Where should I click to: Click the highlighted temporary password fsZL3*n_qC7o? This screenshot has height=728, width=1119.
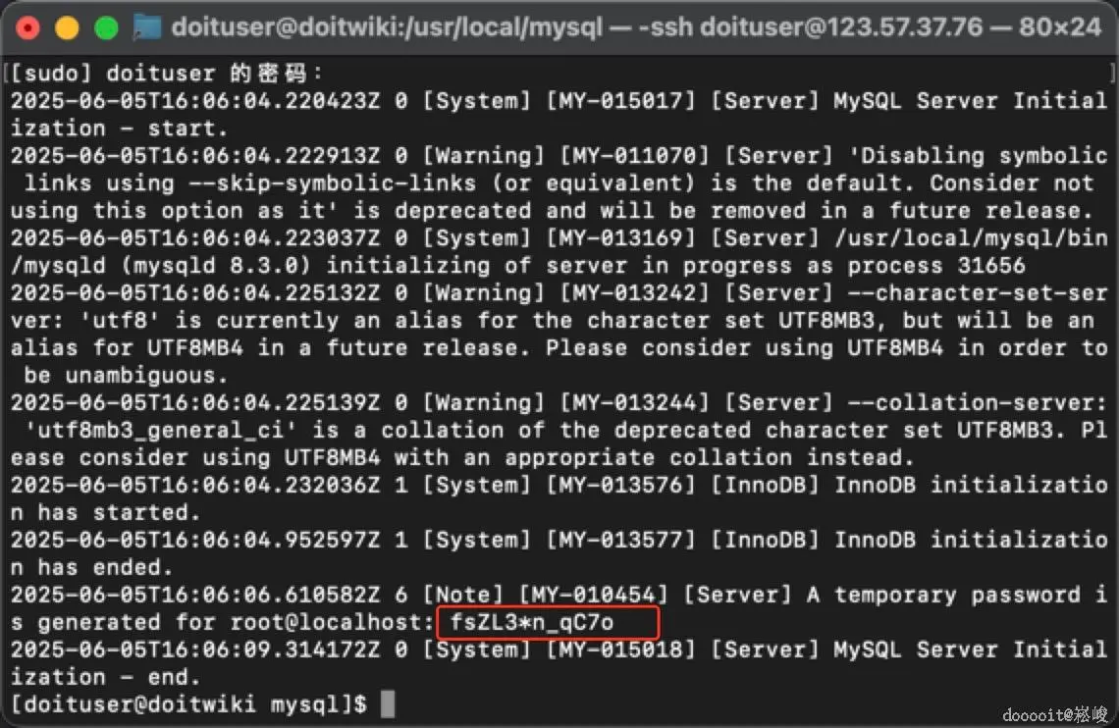point(531,622)
